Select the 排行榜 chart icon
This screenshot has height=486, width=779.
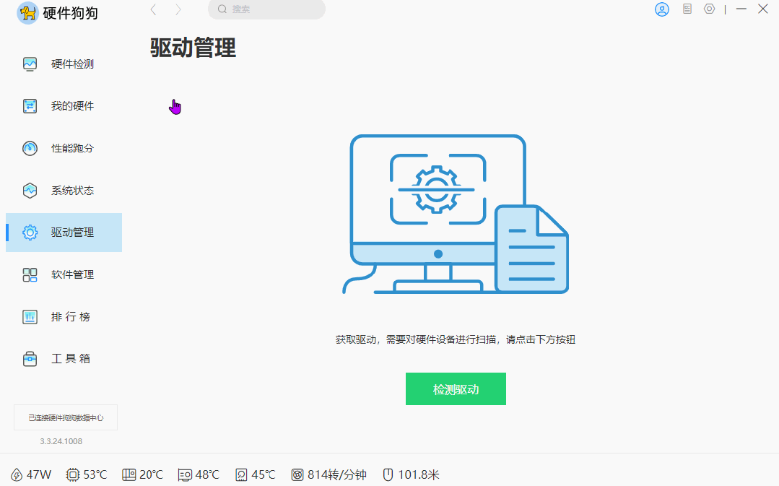29,316
